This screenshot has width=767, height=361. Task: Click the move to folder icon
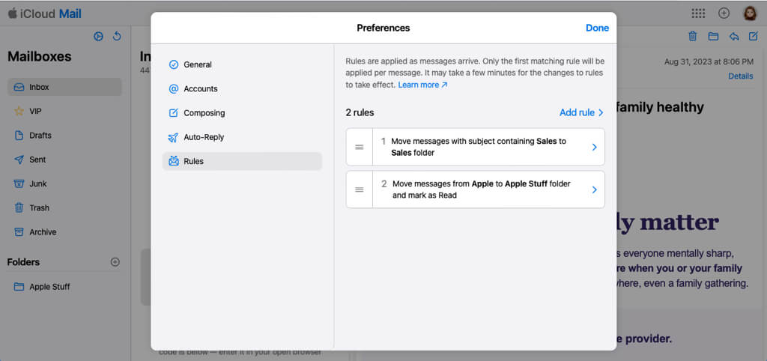(713, 36)
